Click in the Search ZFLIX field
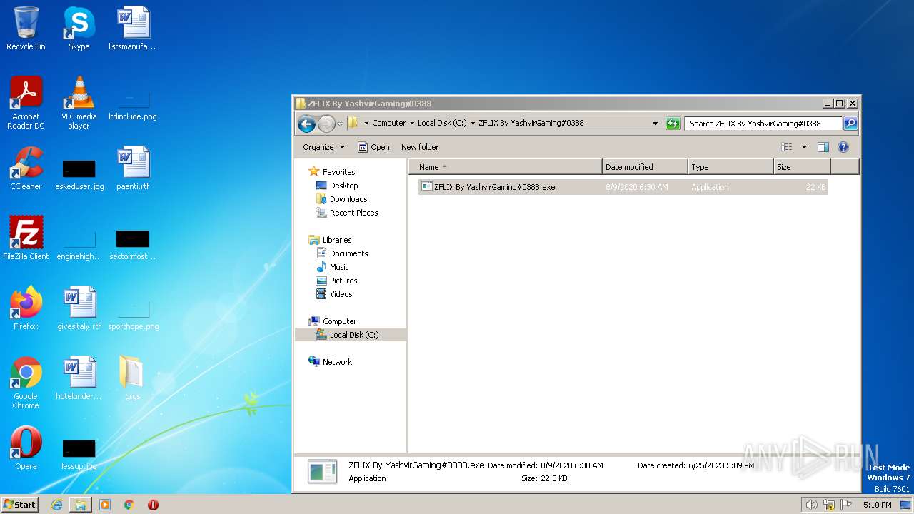 (763, 123)
